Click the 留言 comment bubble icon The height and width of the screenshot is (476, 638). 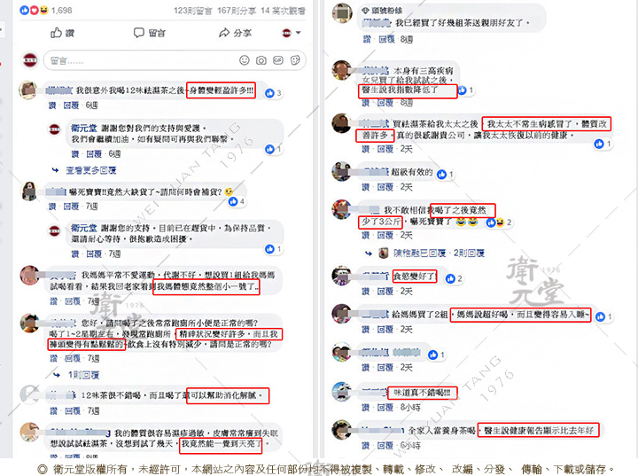[139, 33]
